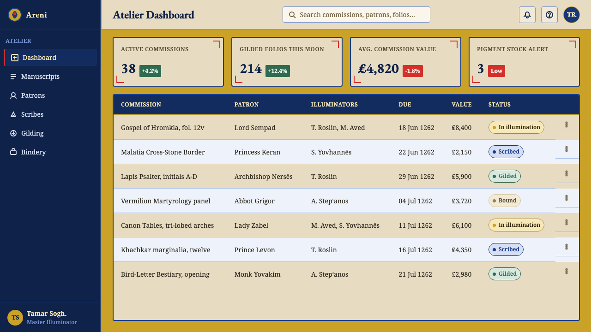Screen dimensions: 591x332
Task: Open the TR user avatar menu
Action: (572, 15)
